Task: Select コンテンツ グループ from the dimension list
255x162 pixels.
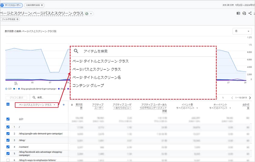Action: pyautogui.click(x=88, y=86)
